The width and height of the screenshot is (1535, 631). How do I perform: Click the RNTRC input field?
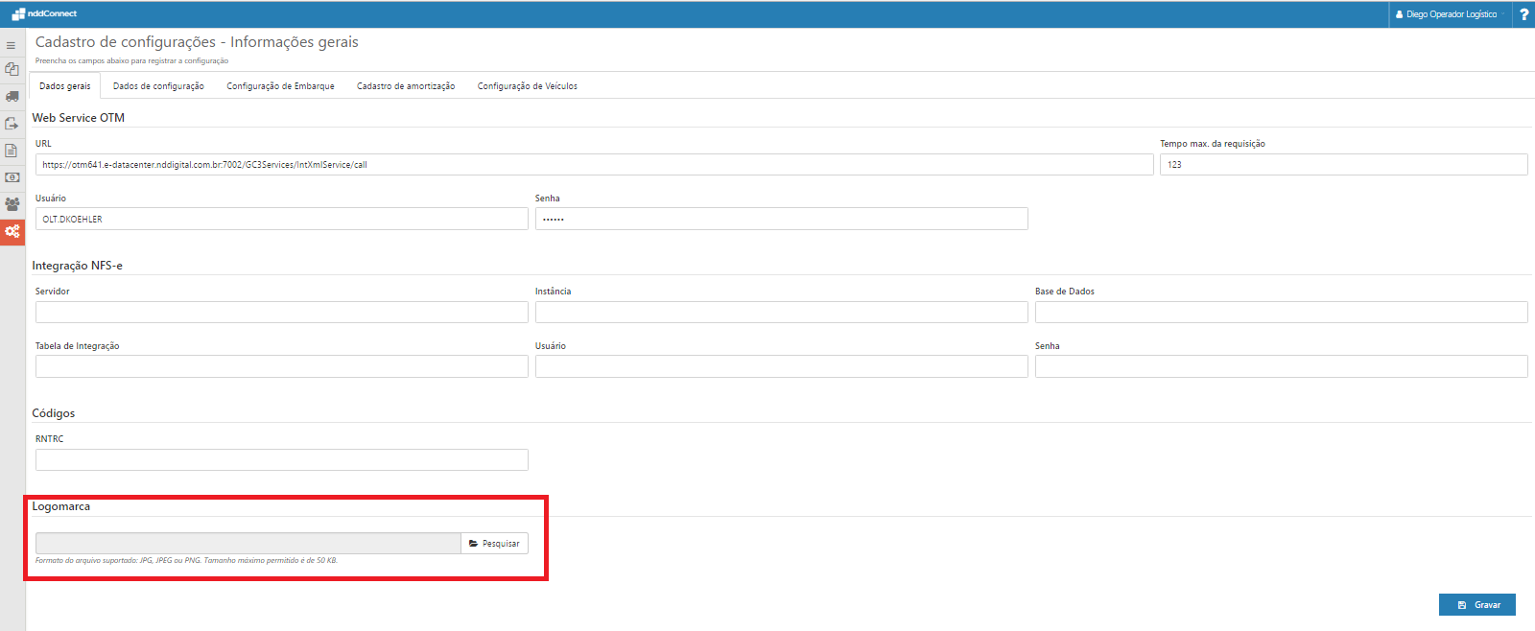(x=281, y=460)
